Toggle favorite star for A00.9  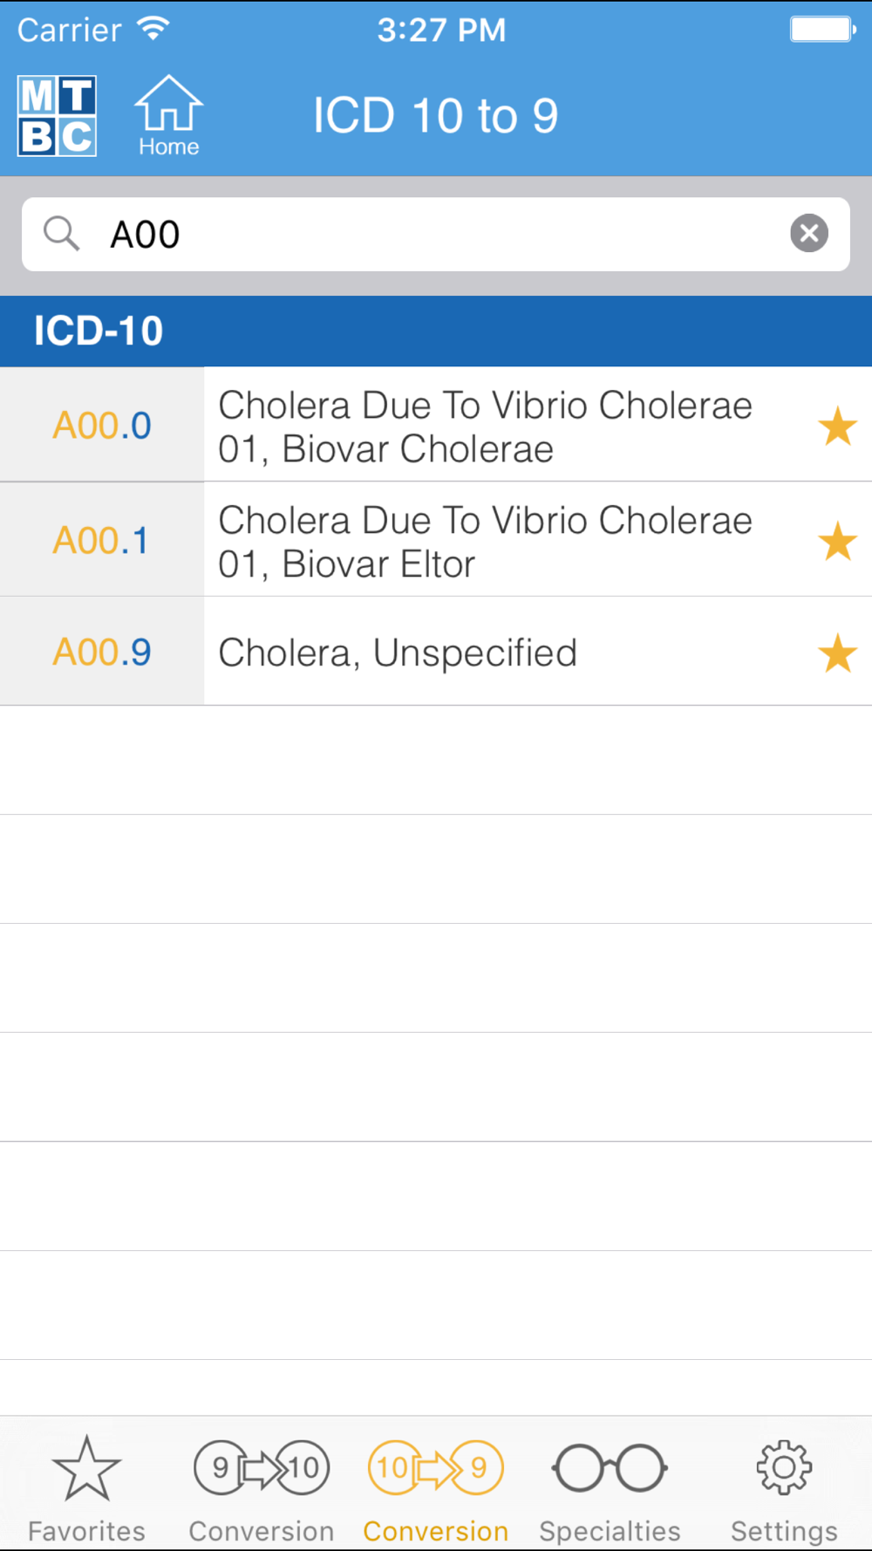[x=837, y=653]
